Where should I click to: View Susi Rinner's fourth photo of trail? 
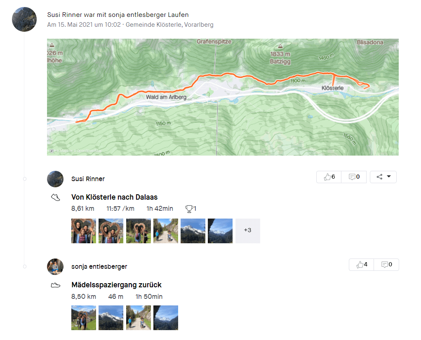(x=166, y=231)
